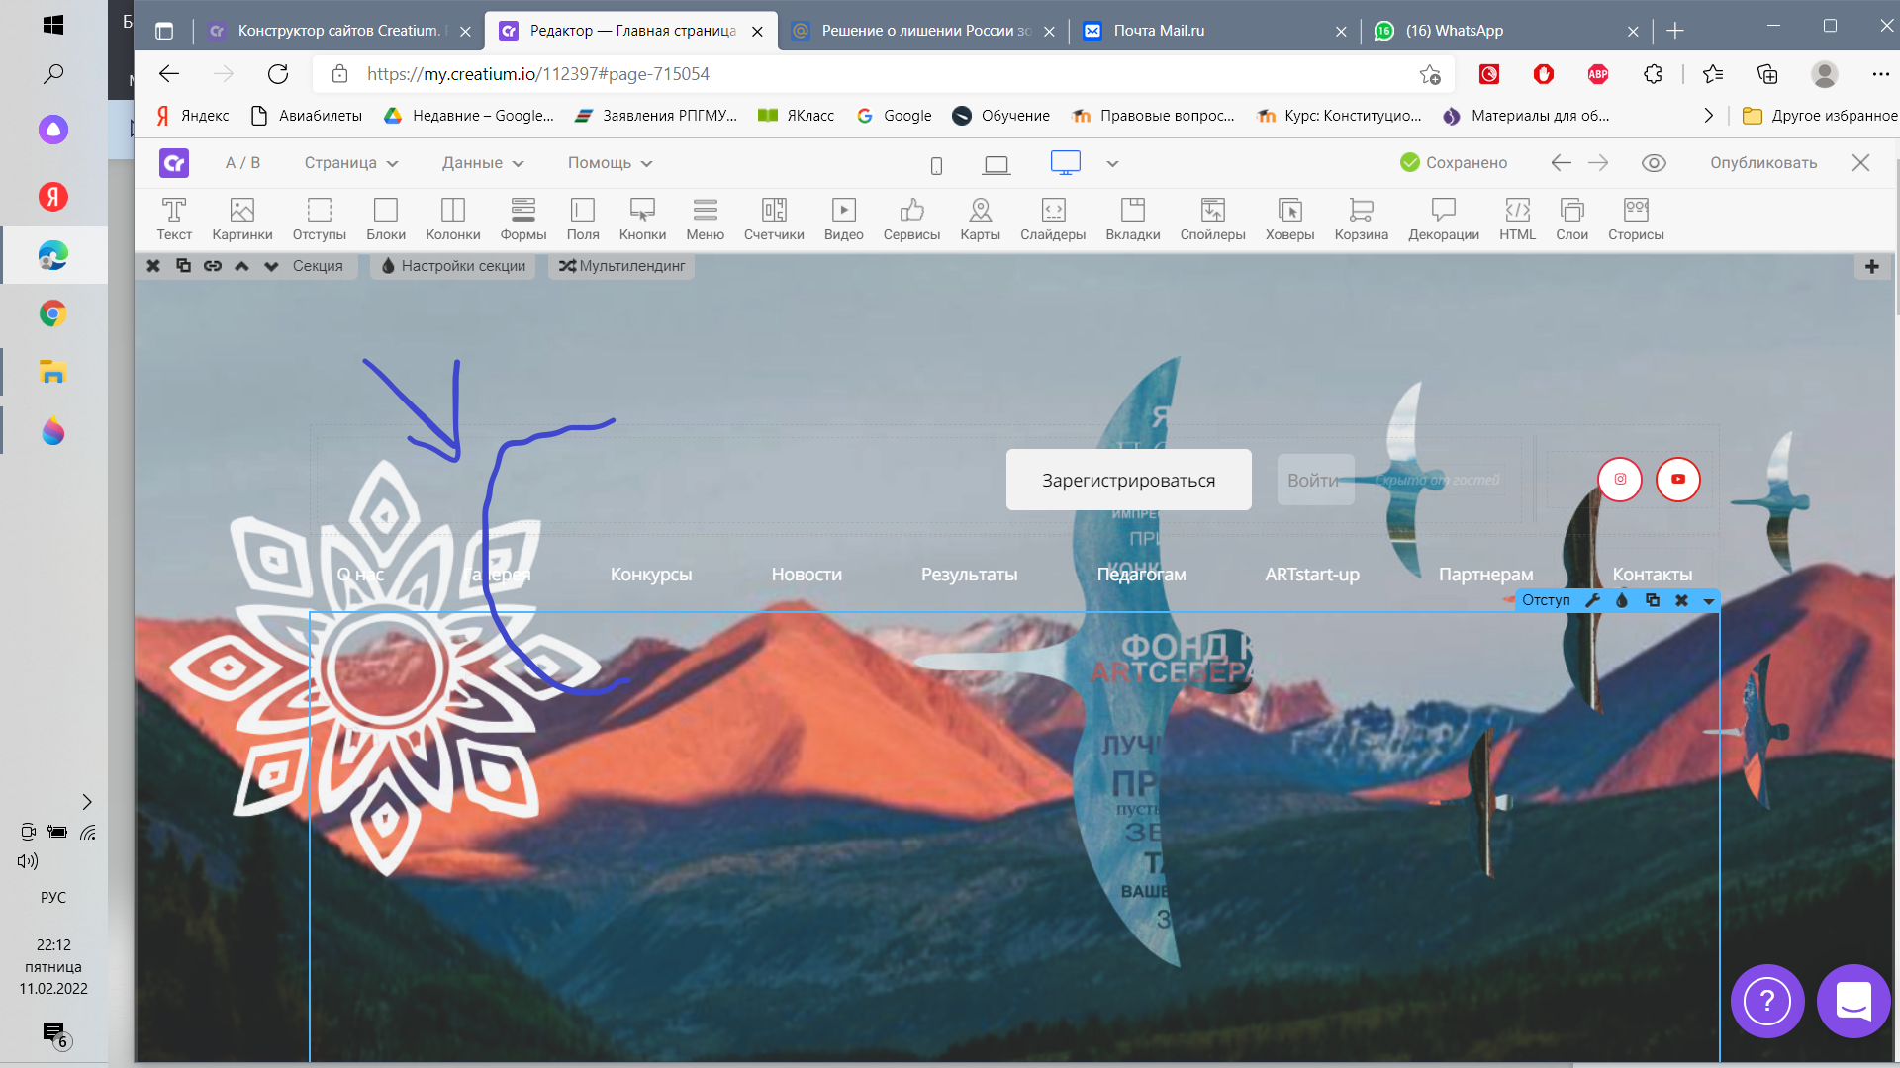Viewport: 1900px width, 1068px height.
Task: Click the Зарегистрироваться button
Action: tap(1128, 481)
